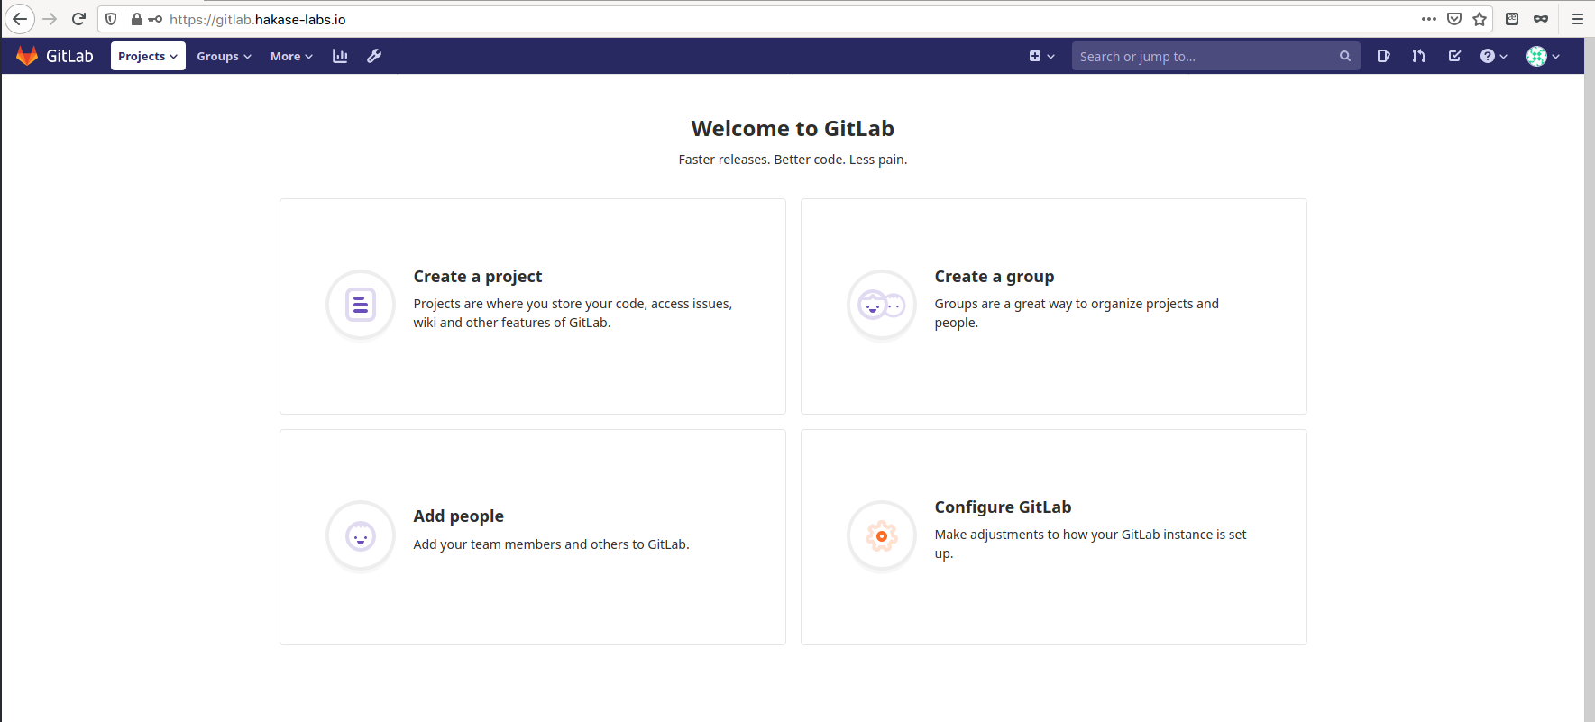Viewport: 1595px width, 722px height.
Task: Open the Firefox hamburger menu
Action: 1578,19
